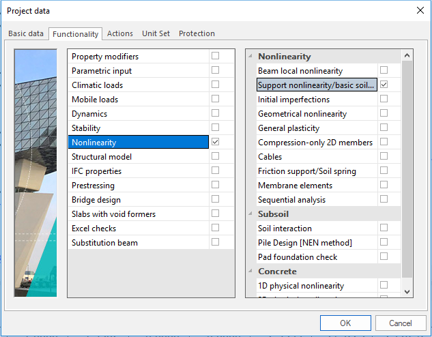
Task: Enable the Dynamics checkbox
Action: point(215,113)
